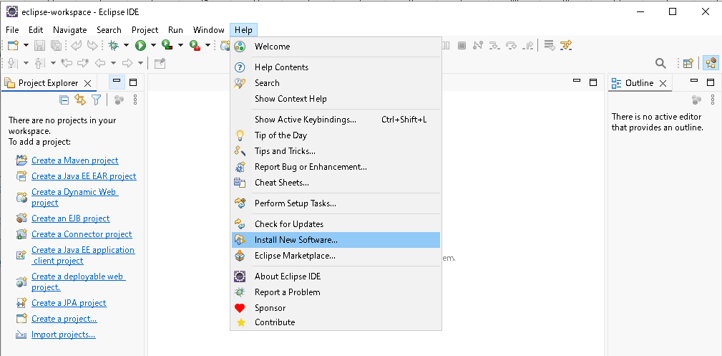This screenshot has width=722, height=356.
Task: Toggle Link with Editor in Project Explorer
Action: click(x=80, y=100)
